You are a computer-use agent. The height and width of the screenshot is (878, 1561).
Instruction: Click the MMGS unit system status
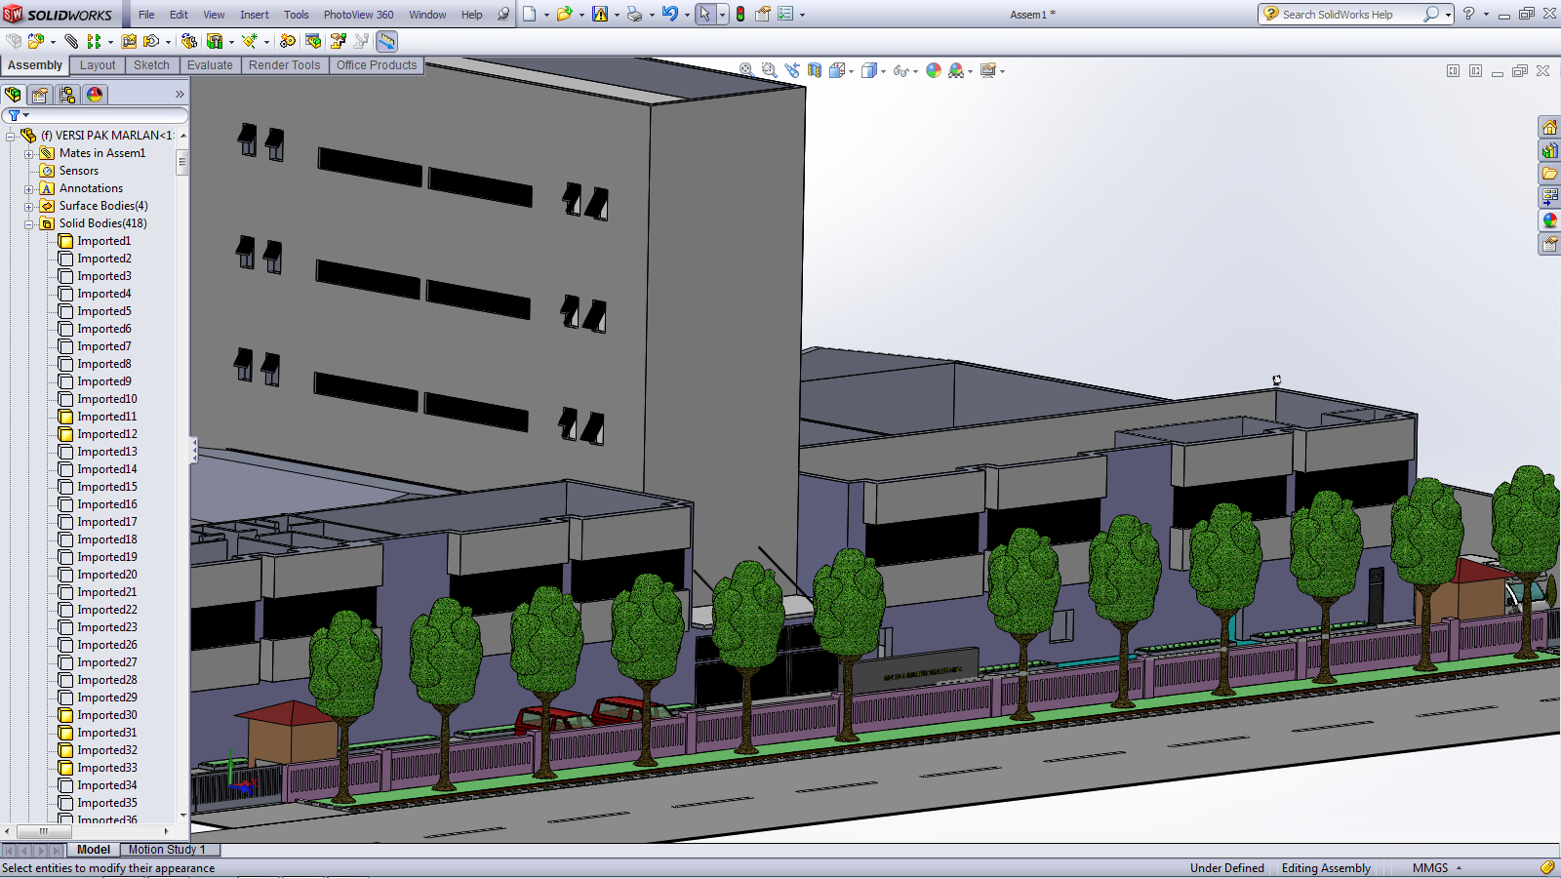pos(1430,868)
